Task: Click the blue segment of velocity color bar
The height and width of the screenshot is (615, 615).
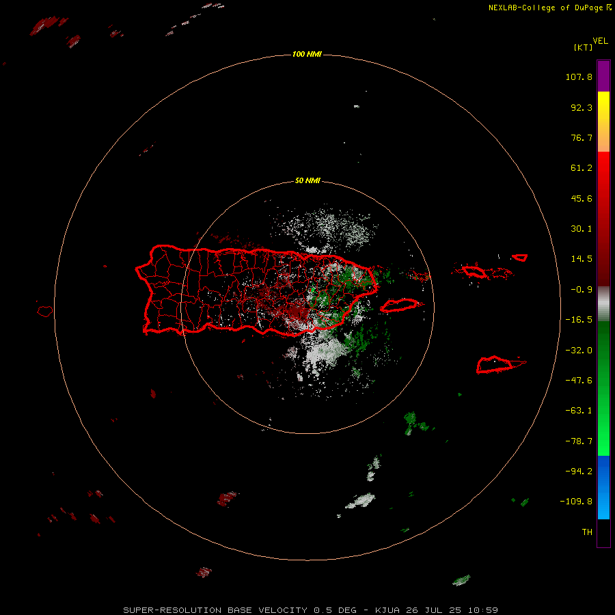Action: click(x=603, y=487)
